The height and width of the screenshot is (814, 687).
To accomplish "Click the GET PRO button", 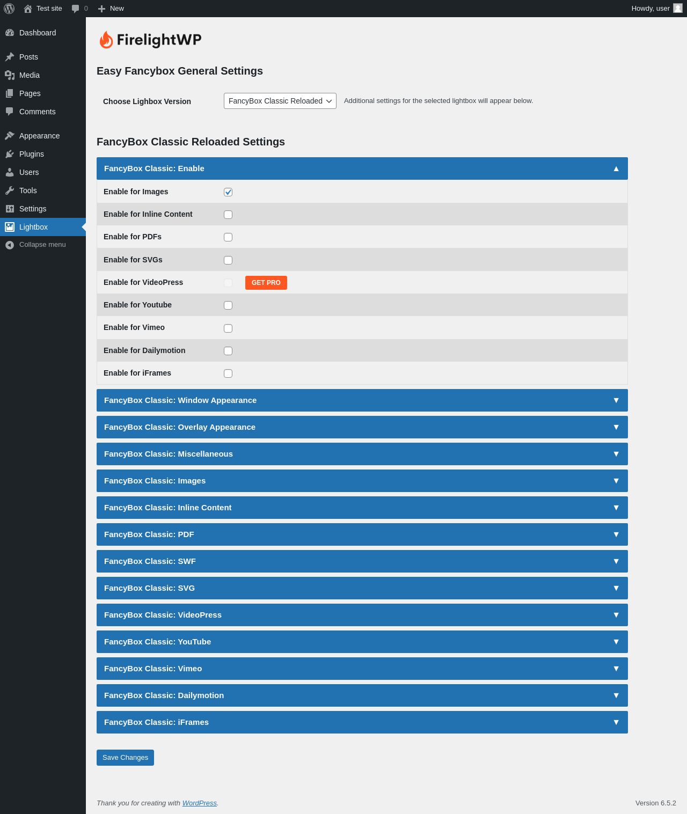I will (266, 283).
